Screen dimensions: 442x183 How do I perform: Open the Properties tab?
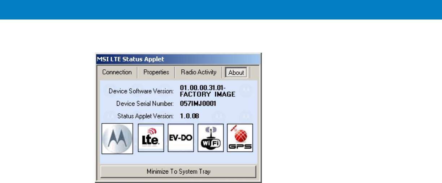coord(156,72)
